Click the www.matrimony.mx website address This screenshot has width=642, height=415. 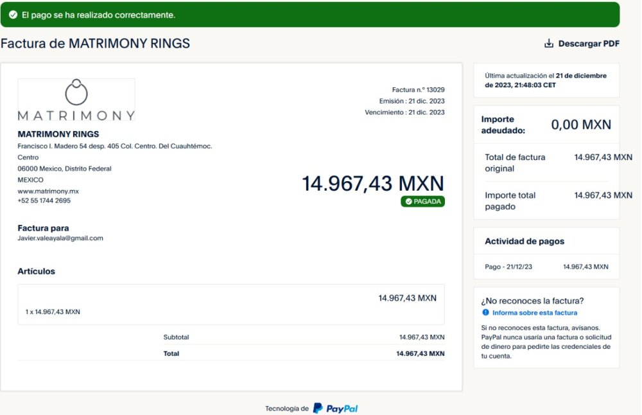(x=48, y=191)
